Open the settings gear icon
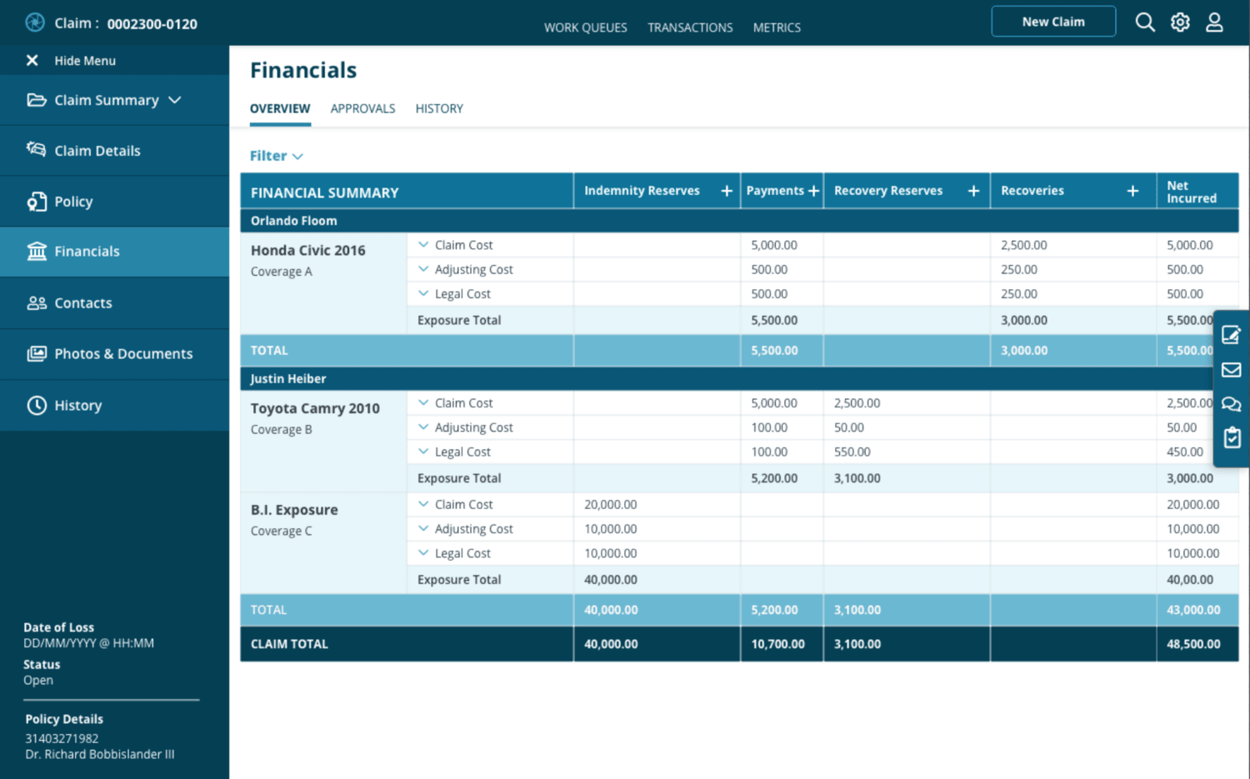The height and width of the screenshot is (779, 1250). point(1180,22)
